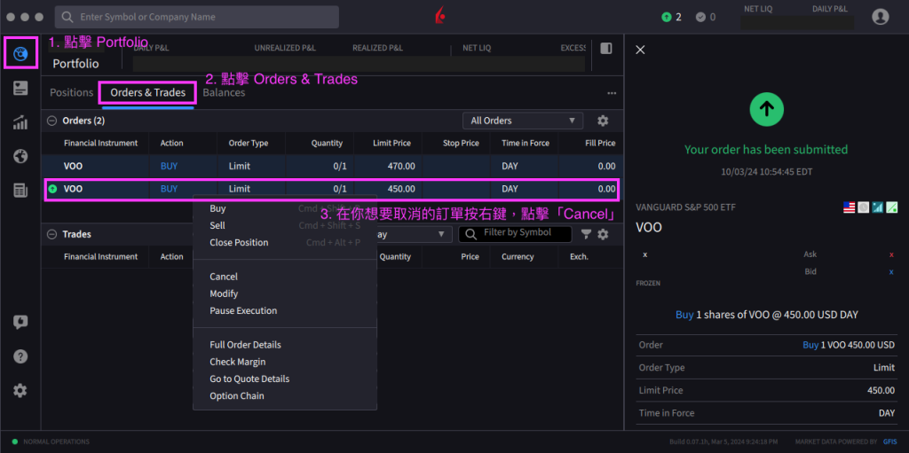Viewport: 909px width, 453px height.
Task: Open the Orders section settings gear
Action: click(x=603, y=121)
